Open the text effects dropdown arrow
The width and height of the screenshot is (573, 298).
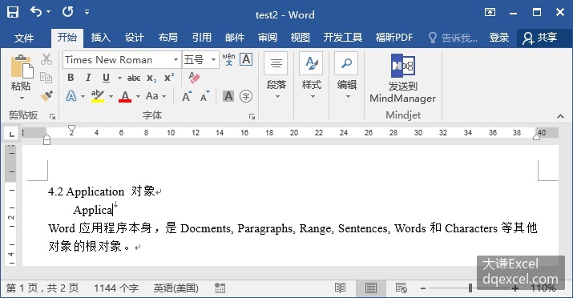(83, 96)
